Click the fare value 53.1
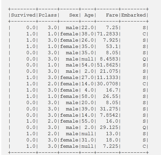This screenshot has width=161, height=155. [x=112, y=46]
